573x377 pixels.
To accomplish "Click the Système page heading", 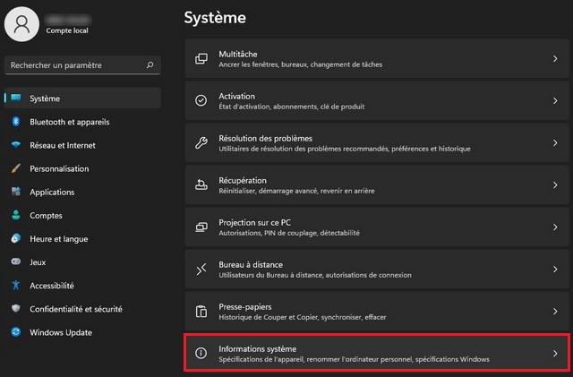I will click(x=215, y=18).
